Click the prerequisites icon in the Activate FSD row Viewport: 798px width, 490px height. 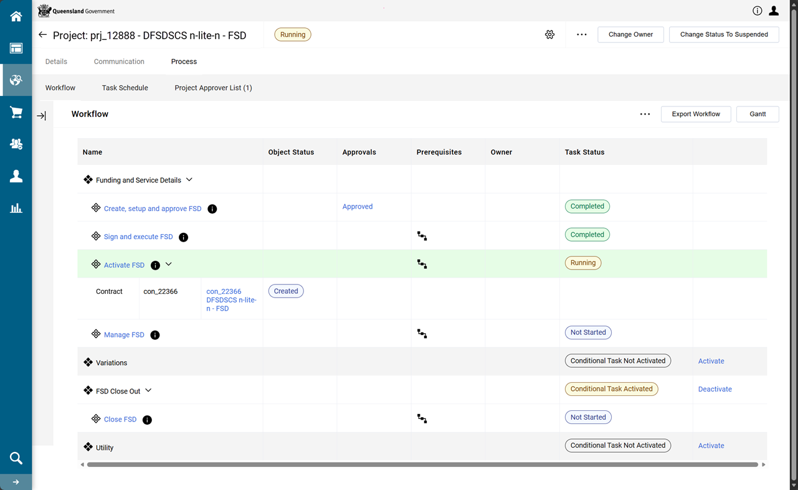tap(422, 264)
